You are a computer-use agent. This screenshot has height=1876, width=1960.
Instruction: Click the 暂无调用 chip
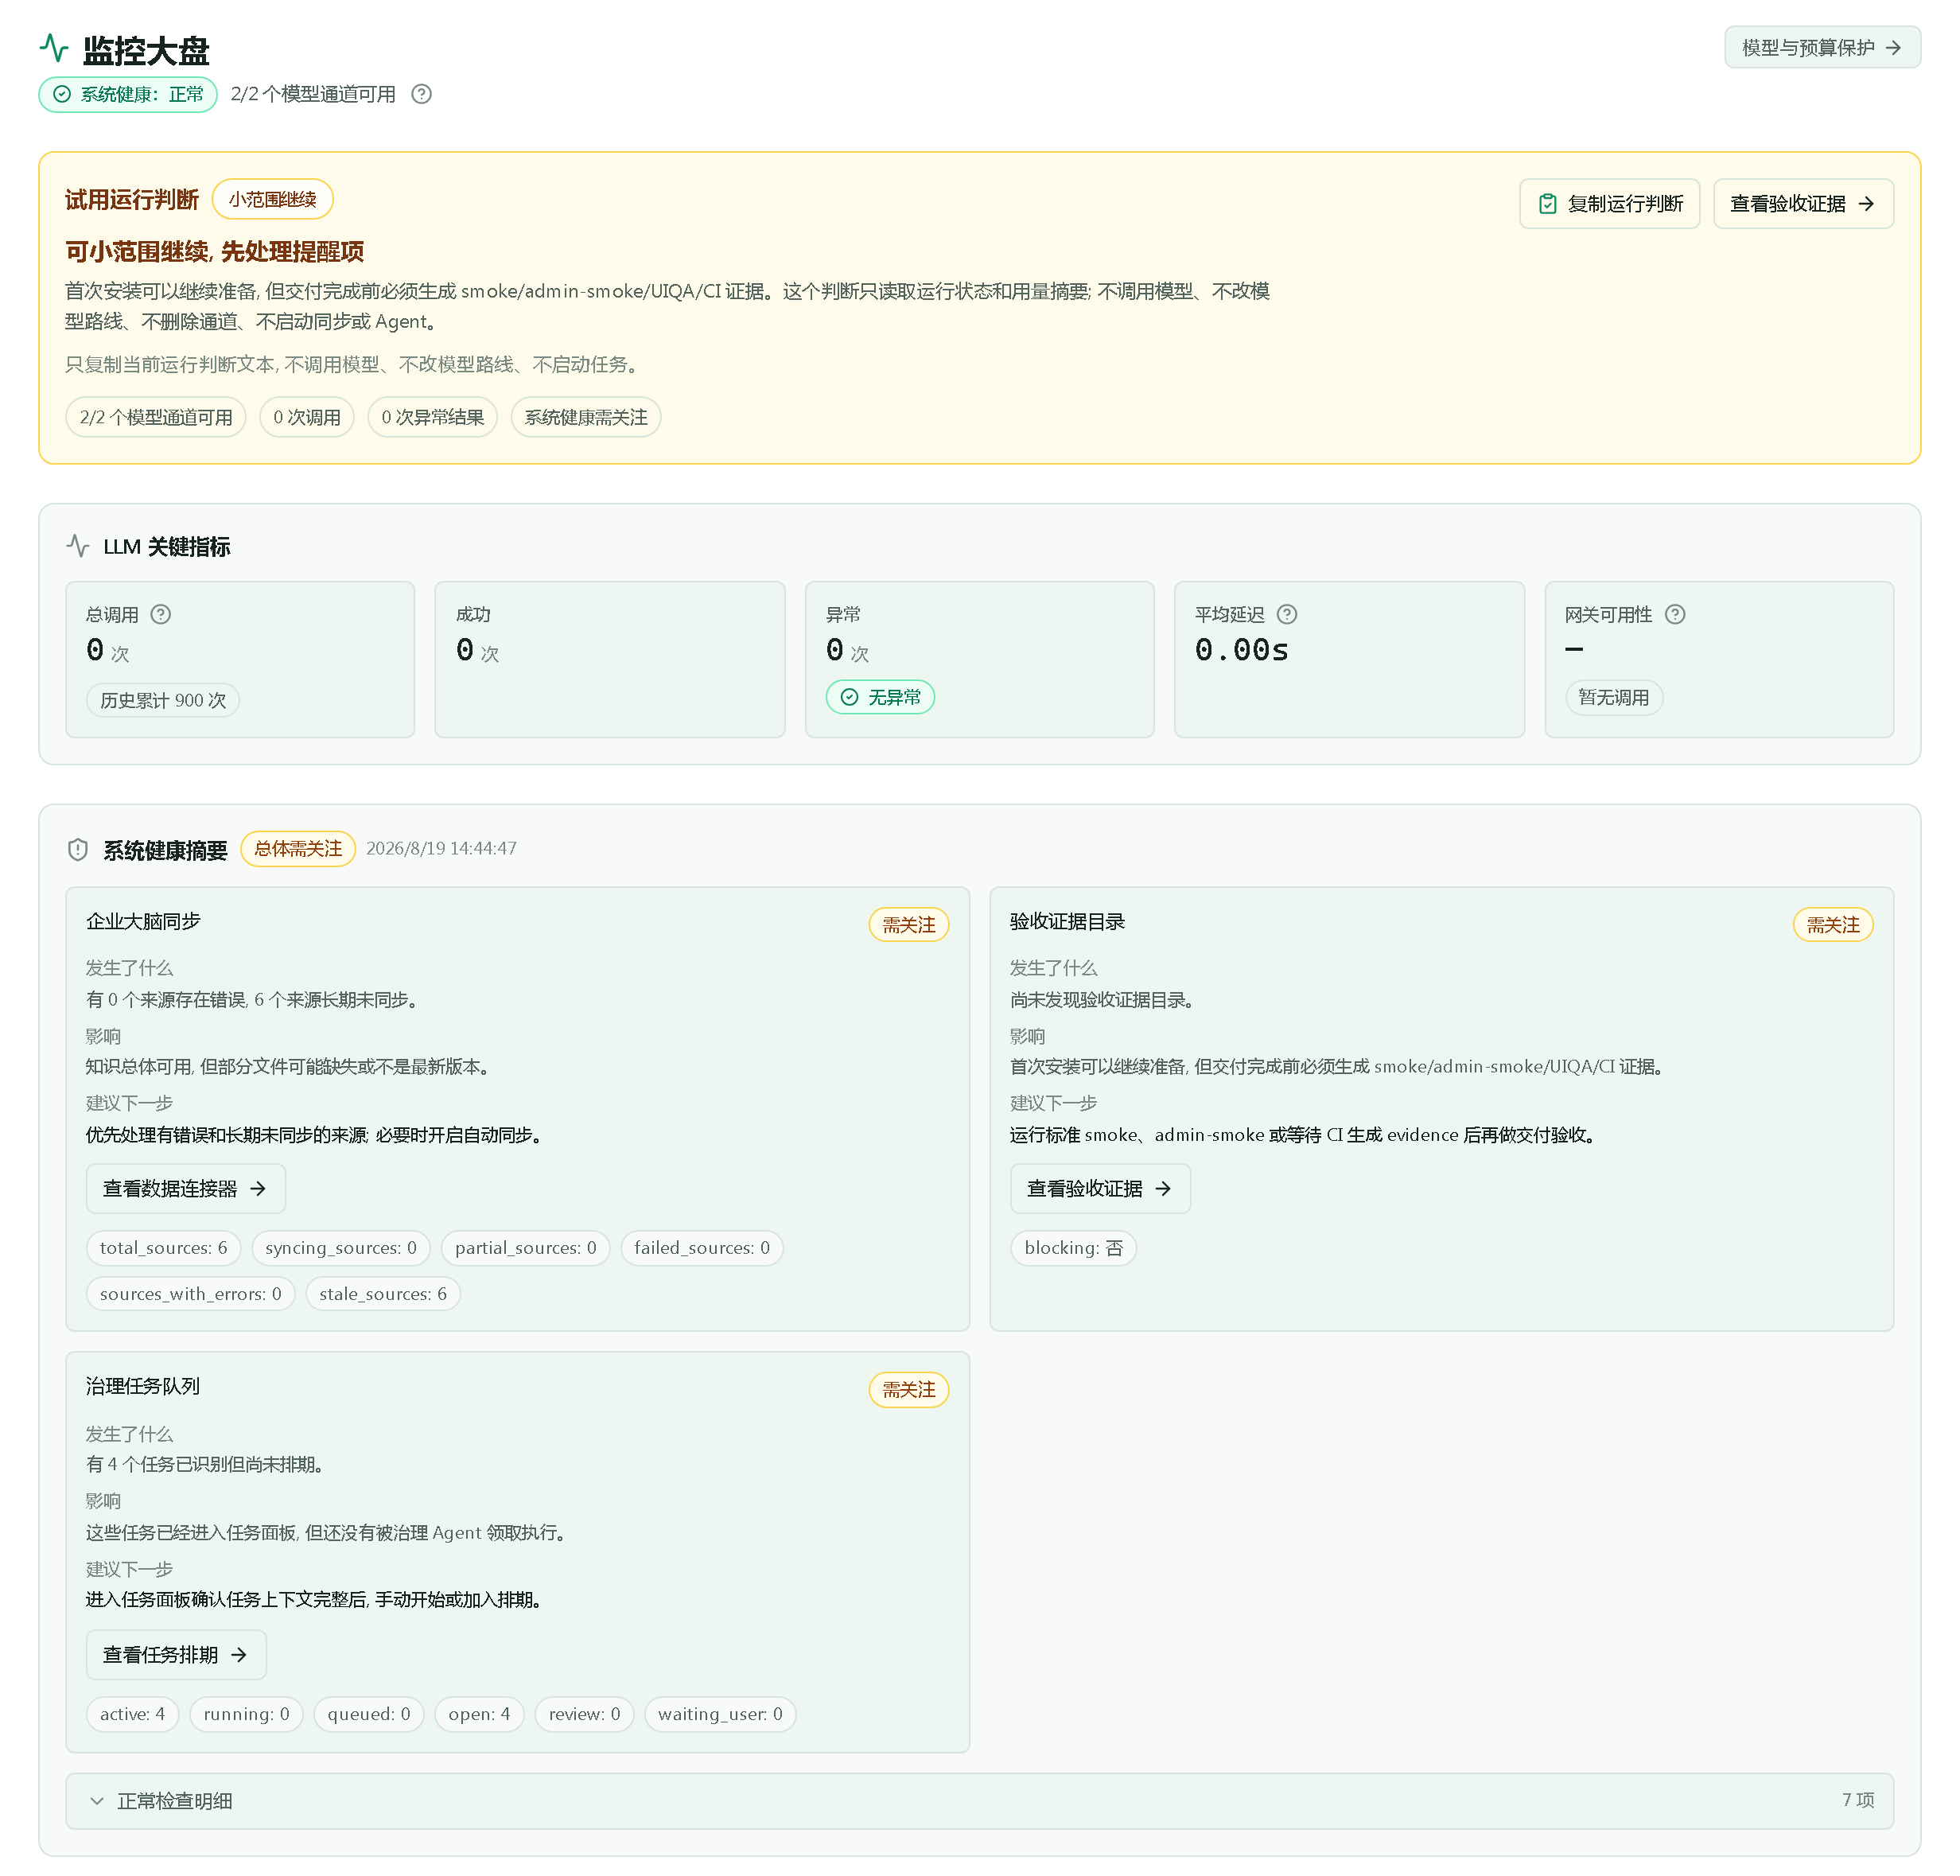click(x=1614, y=697)
